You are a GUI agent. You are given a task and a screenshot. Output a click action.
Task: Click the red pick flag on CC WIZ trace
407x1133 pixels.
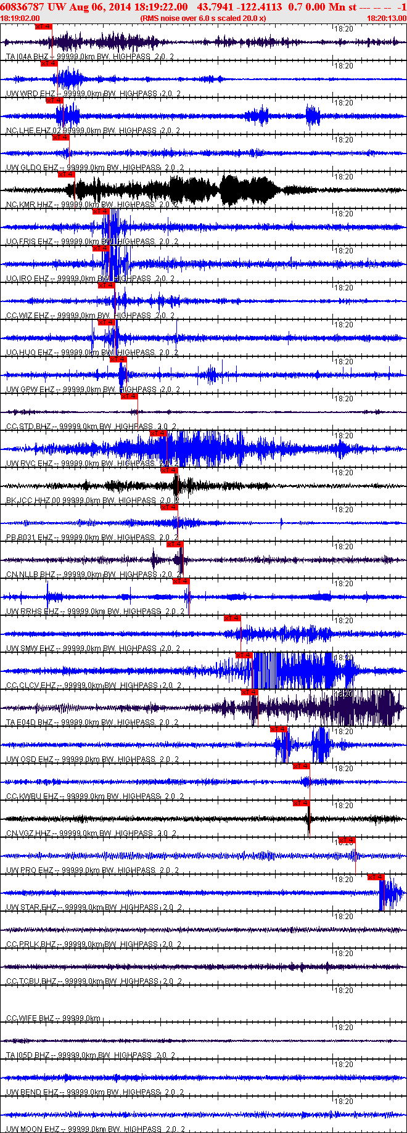pyautogui.click(x=106, y=285)
